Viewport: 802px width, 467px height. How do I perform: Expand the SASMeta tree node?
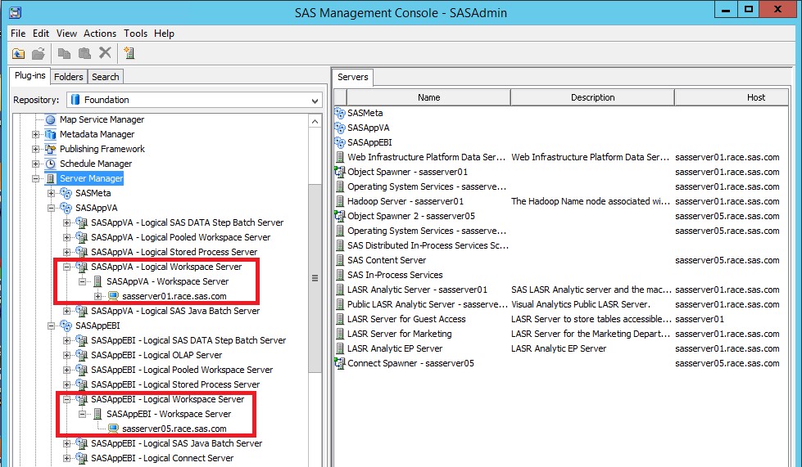click(52, 193)
